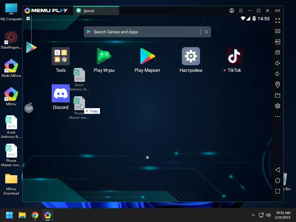Select DataWagon desktop shortcut

tap(11, 40)
